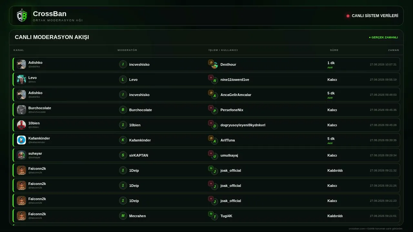413x232 pixels.
Task: Click the SÜRE column header
Action: 334,50
